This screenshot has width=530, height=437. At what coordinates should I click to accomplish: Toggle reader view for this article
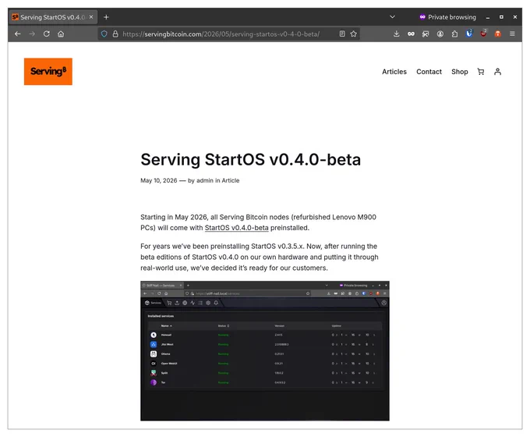[x=342, y=34]
